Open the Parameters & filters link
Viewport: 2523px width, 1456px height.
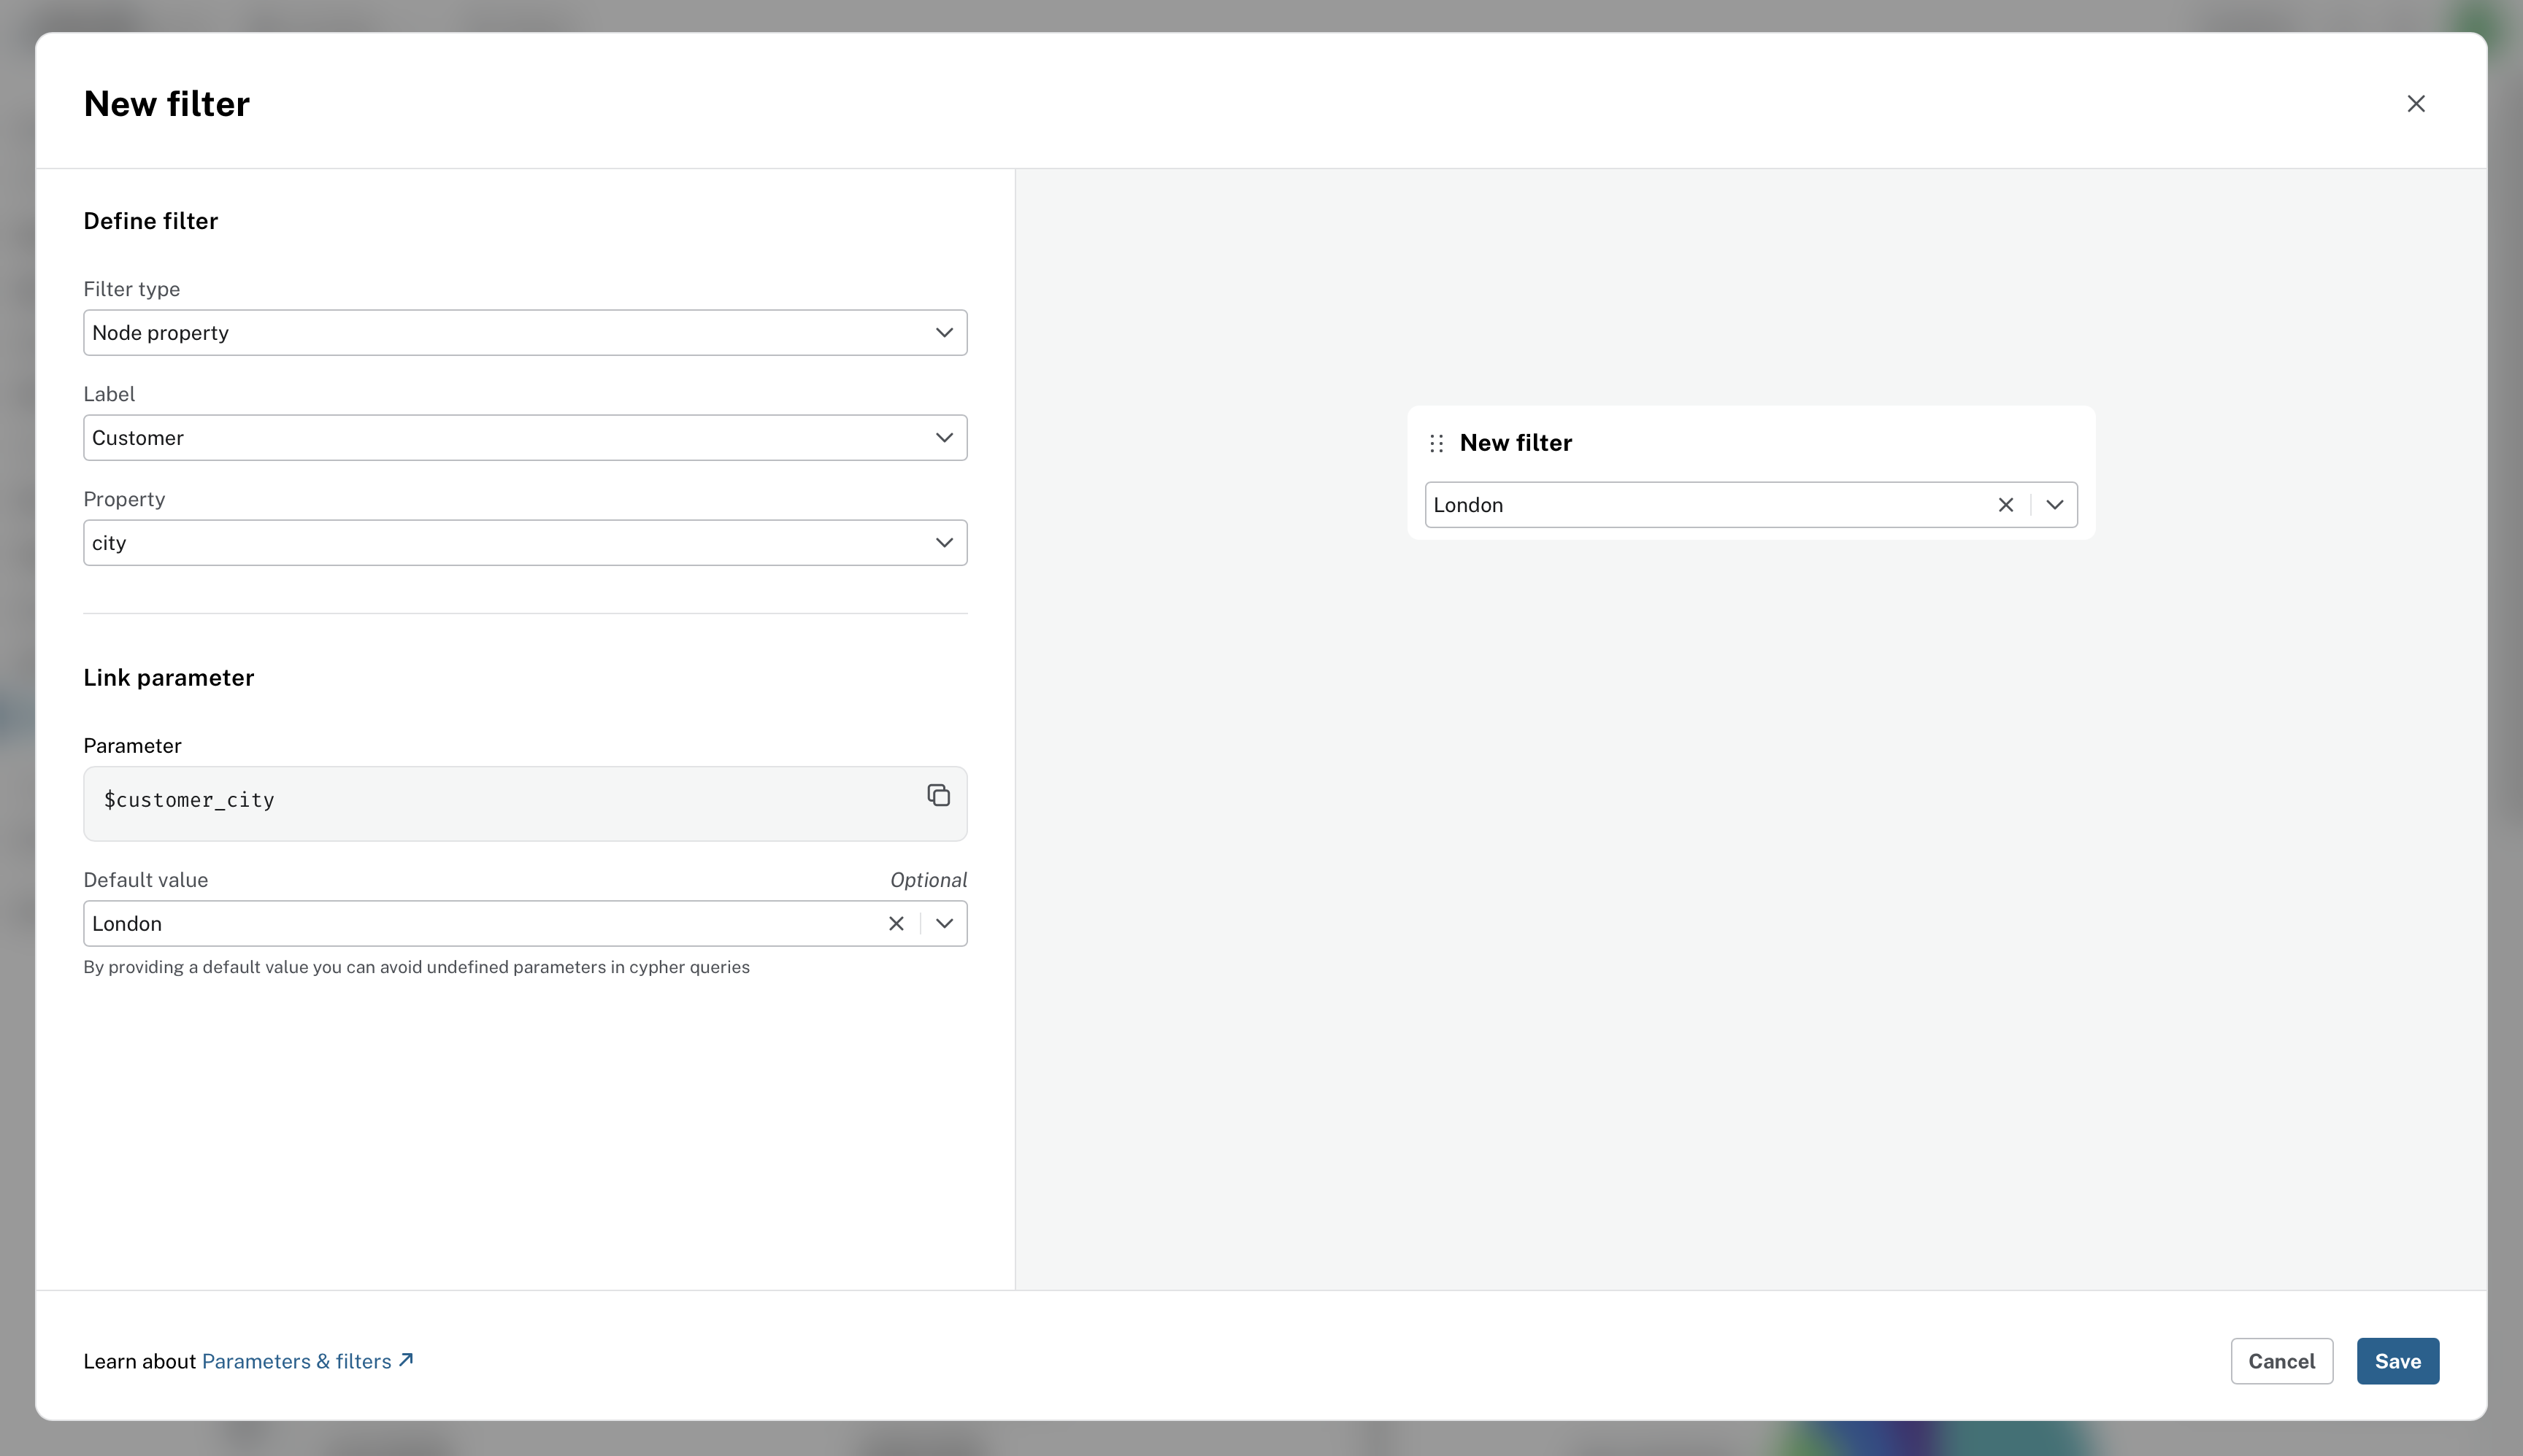point(295,1361)
